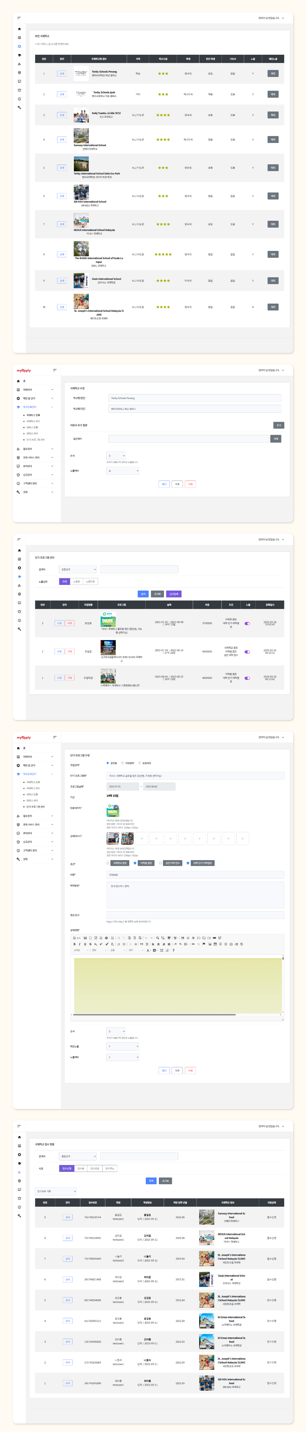This screenshot has width=306, height=1432.
Task: Click the Strikethrough icon in the editor toolbar
Action: (90, 944)
